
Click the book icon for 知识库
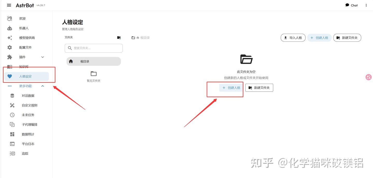[10, 67]
